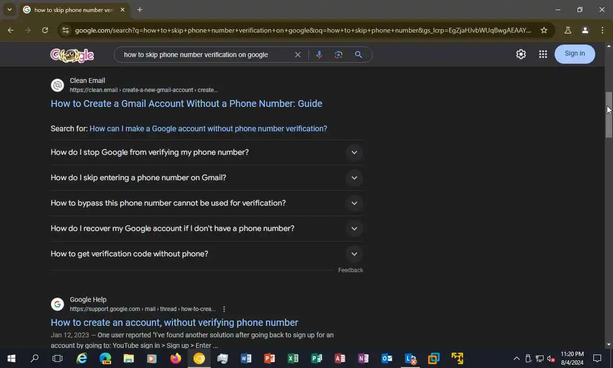The height and width of the screenshot is (368, 613).
Task: Open Chrome three-dot menu
Action: (x=602, y=30)
